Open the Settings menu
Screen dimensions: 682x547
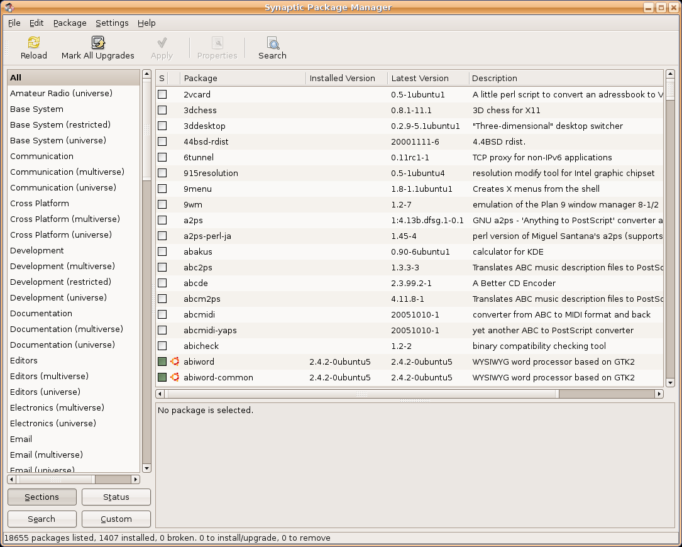click(x=112, y=23)
